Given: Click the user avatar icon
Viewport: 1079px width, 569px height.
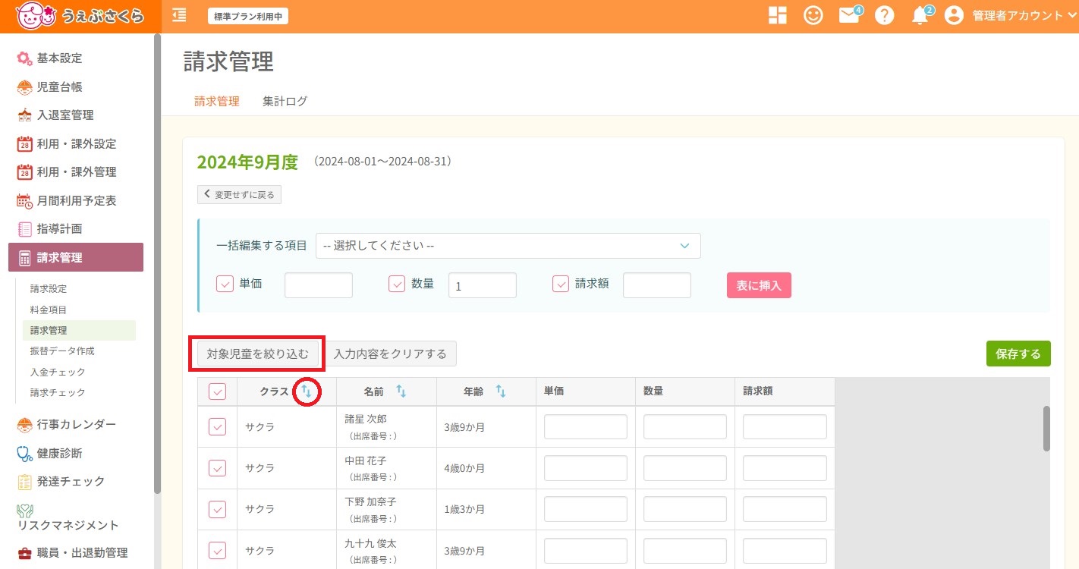Looking at the screenshot, I should coord(954,15).
